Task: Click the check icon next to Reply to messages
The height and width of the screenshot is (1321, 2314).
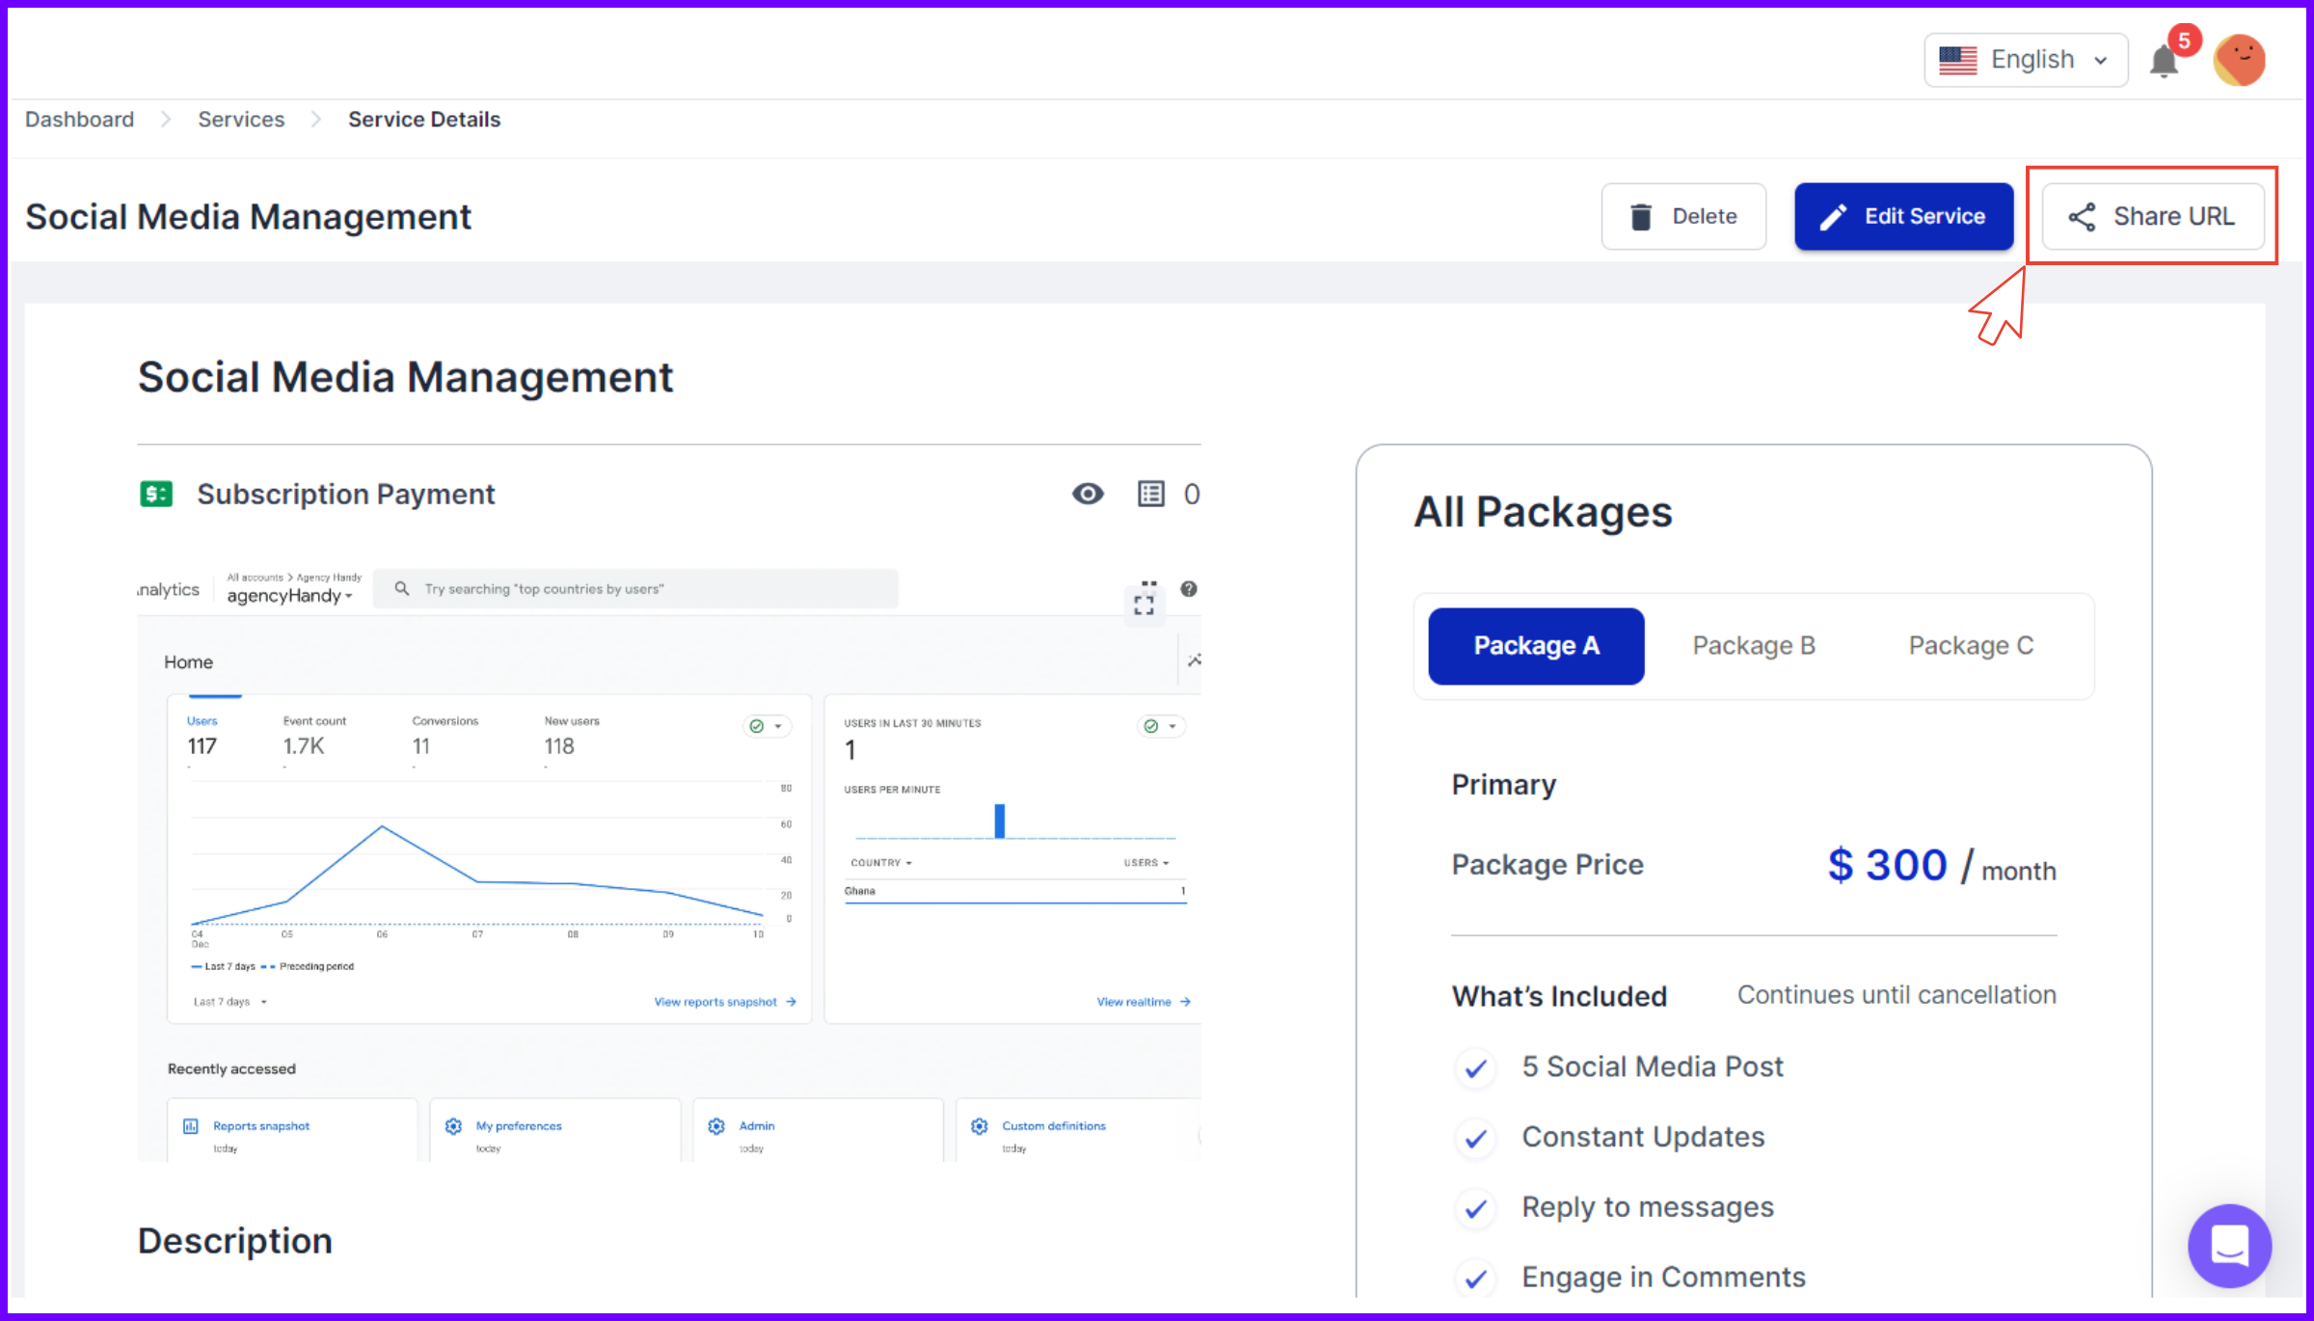Action: pyautogui.click(x=1474, y=1209)
